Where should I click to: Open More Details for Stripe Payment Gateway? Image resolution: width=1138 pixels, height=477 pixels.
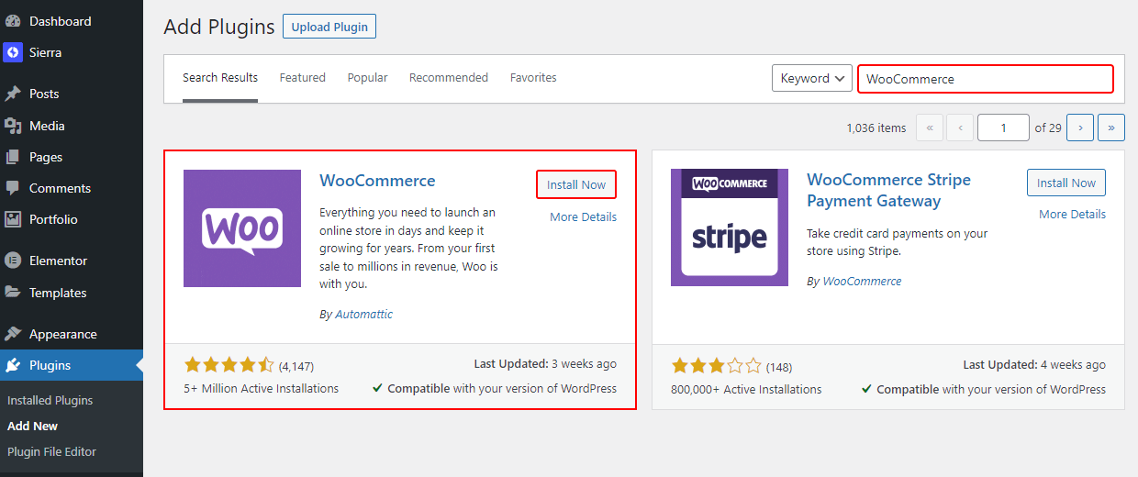coord(1072,214)
